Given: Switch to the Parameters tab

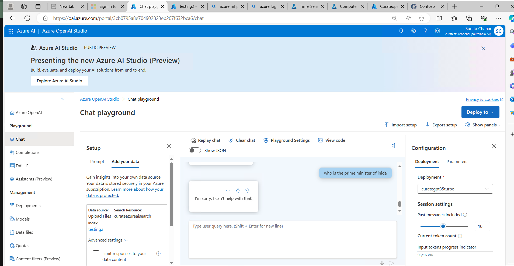Looking at the screenshot, I should pyautogui.click(x=457, y=162).
